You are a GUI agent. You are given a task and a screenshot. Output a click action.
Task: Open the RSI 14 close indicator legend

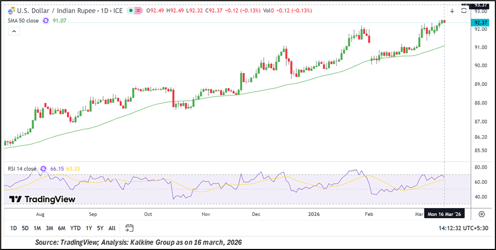22,169
